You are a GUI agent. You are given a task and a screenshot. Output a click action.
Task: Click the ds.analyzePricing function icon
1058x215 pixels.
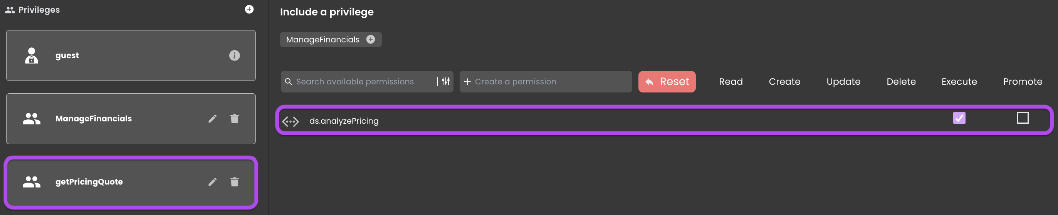[x=291, y=121]
